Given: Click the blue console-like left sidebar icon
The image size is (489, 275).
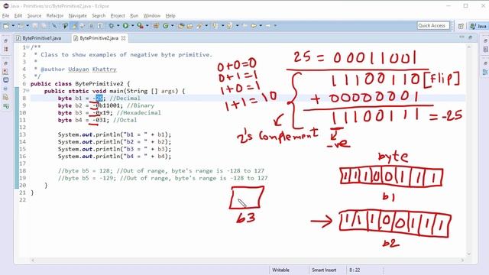Looking at the screenshot, I should 5,80.
